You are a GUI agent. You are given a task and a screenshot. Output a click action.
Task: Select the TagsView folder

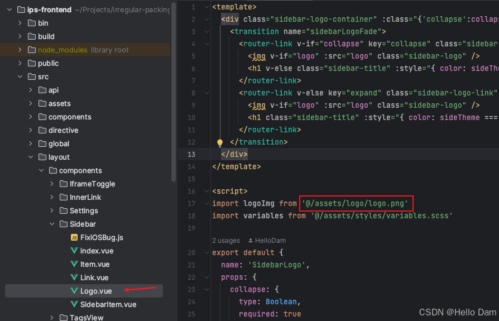coord(87,317)
